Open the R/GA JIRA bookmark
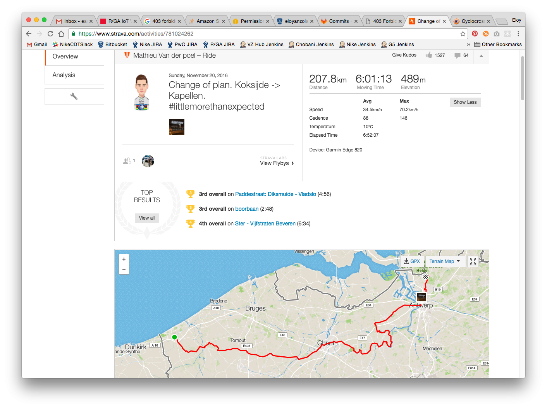Screen dimensions: 547x409 pyautogui.click(x=219, y=45)
